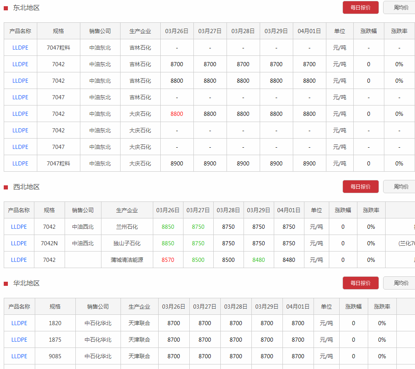Screen dimensions: 415x369
Task: Open LLDPE link in 独山子石化 row
Action: [x=19, y=243]
